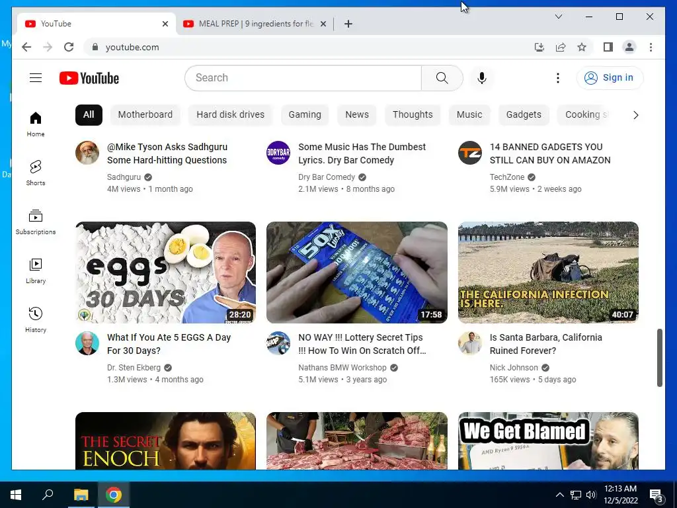Open Subscriptions in sidebar
This screenshot has height=508, width=677.
click(x=36, y=222)
